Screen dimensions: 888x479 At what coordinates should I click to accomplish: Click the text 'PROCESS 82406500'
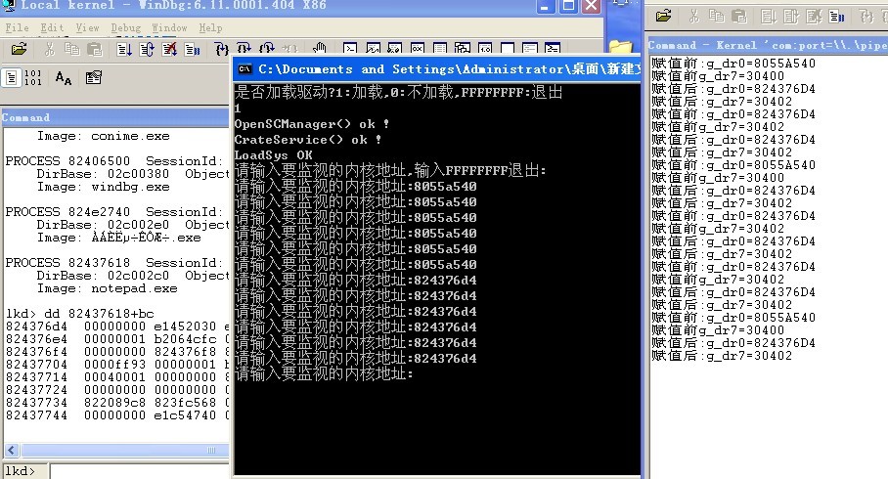pyautogui.click(x=67, y=160)
